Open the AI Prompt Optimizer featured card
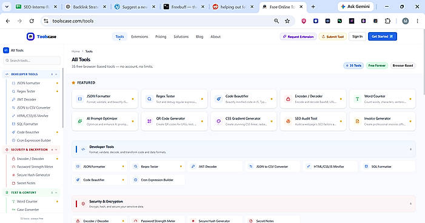The height and width of the screenshot is (223, 425). 105,121
